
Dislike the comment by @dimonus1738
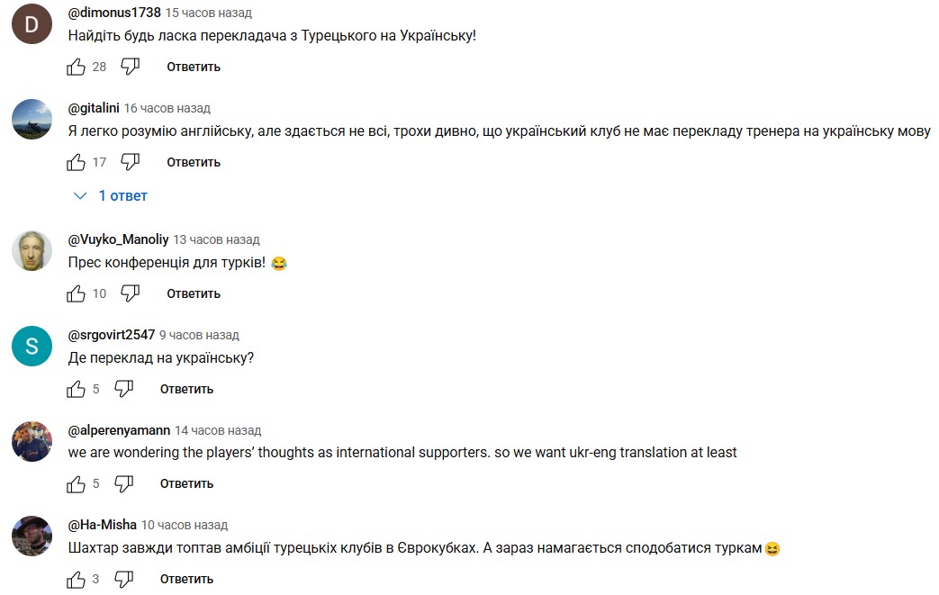click(131, 67)
